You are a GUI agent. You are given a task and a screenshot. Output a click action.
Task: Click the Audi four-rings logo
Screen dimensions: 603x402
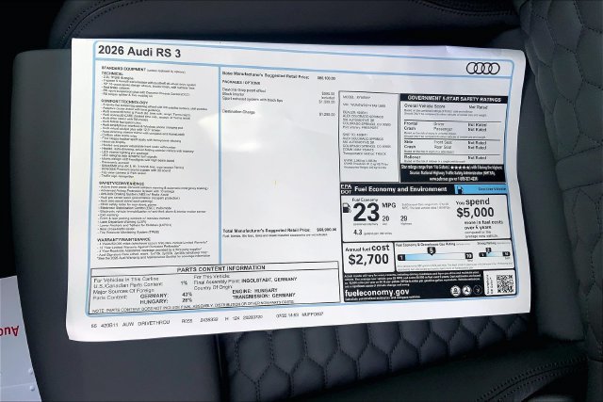click(x=482, y=69)
